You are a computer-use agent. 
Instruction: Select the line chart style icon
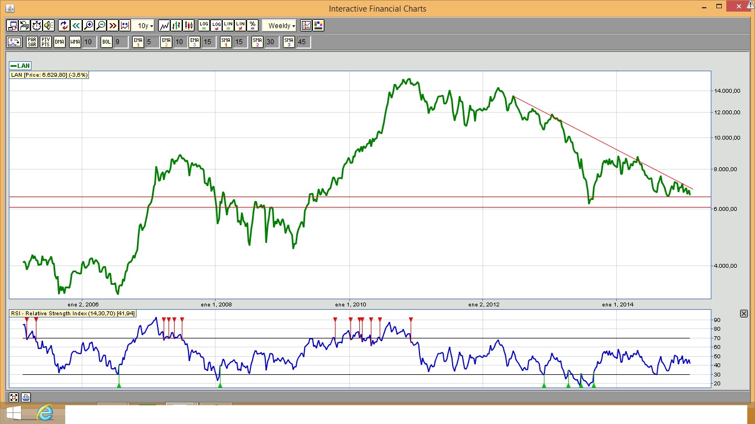click(x=164, y=25)
